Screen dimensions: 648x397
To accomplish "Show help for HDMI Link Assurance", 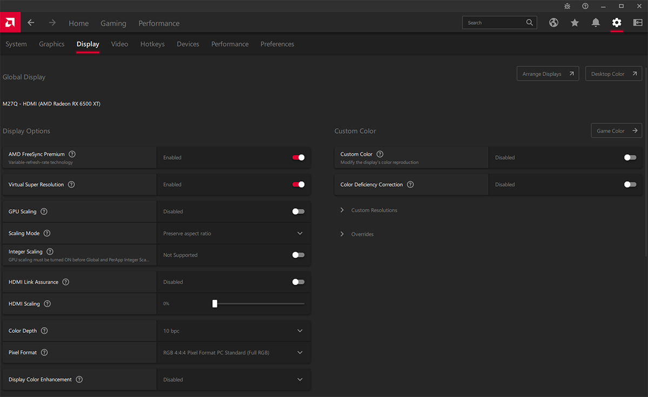I will (x=66, y=282).
